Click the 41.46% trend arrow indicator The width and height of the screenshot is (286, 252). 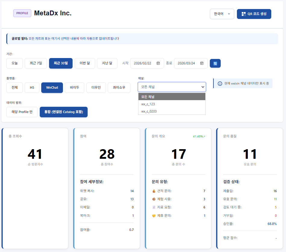pos(204,137)
